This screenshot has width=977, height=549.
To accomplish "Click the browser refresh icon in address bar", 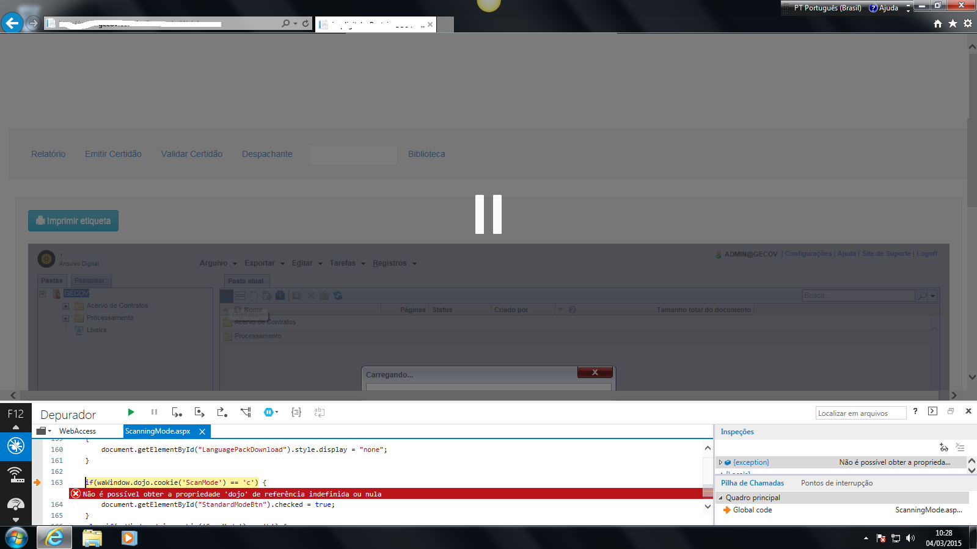I will tap(306, 23).
